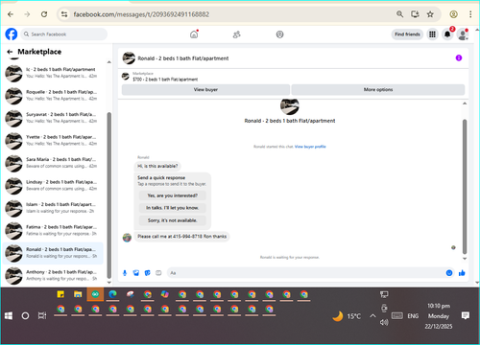Open the emoji picker in message box
Viewport: 480px width, 345px height.
tap(449, 273)
